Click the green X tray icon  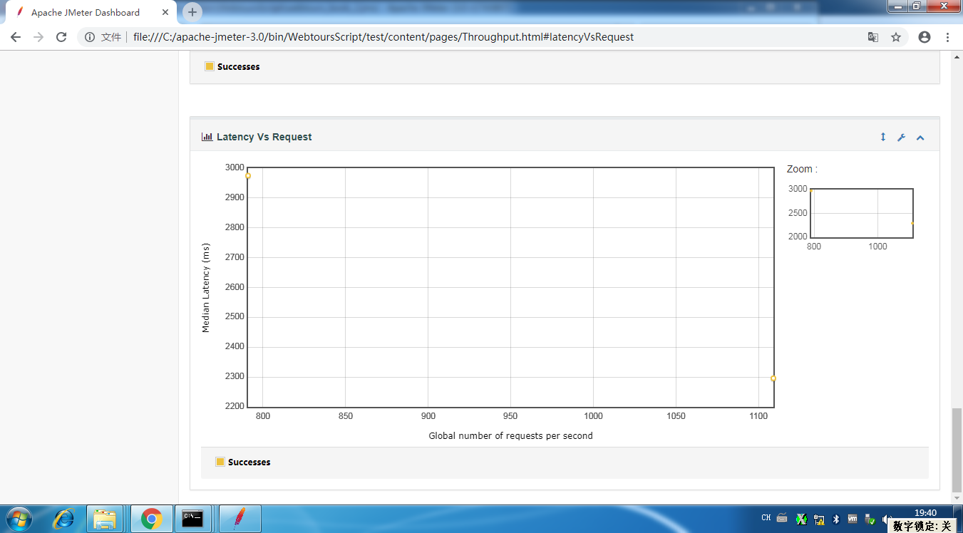(x=801, y=519)
